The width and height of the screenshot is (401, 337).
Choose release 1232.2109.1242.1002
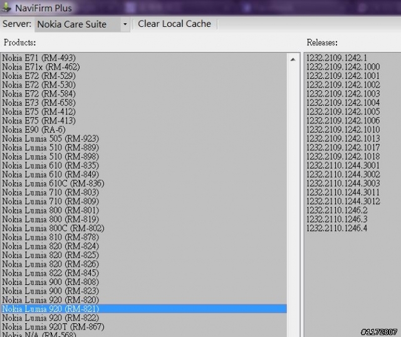[x=343, y=85]
